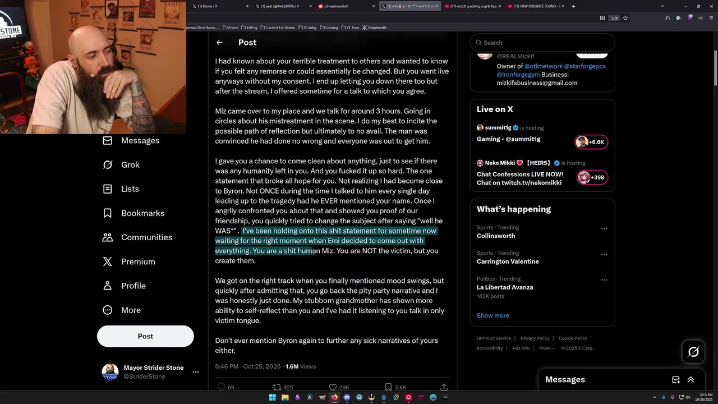This screenshot has width=718, height=404.
Task: Click the Mayor Strider Stone account avatar
Action: click(x=110, y=372)
